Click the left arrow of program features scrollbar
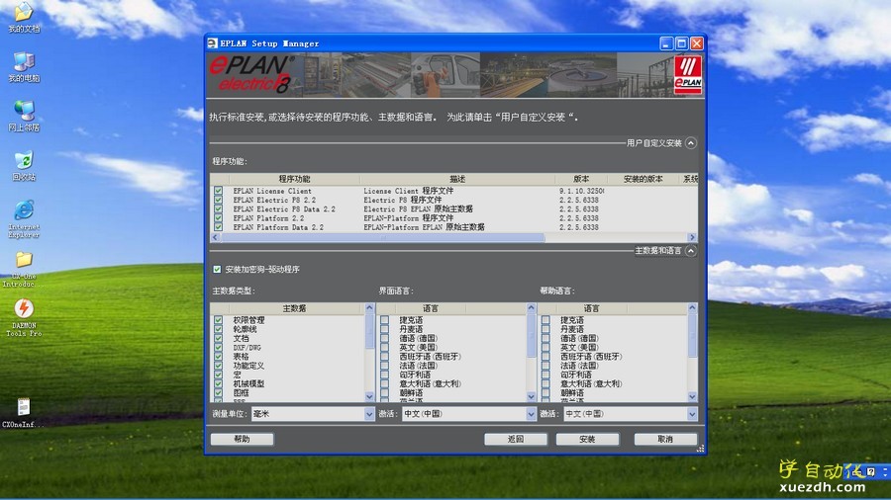891x500 pixels. pyautogui.click(x=215, y=237)
